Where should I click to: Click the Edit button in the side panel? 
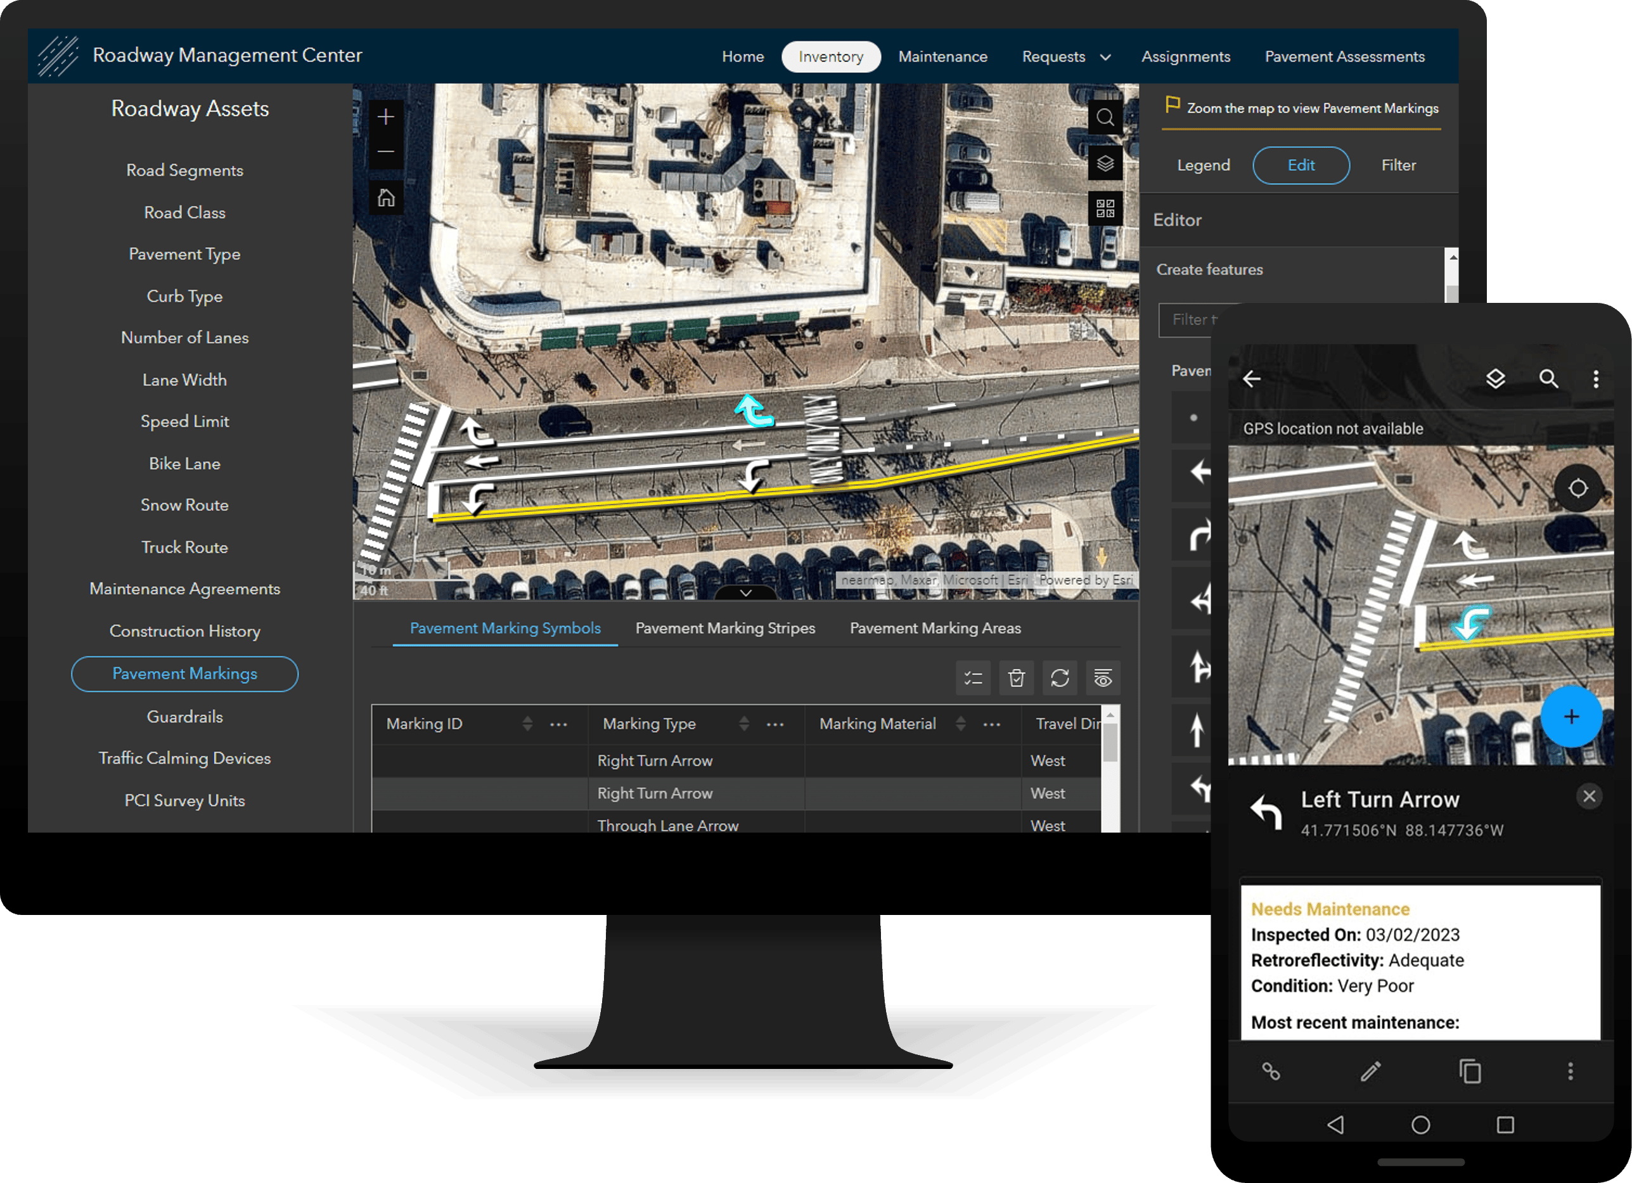[1301, 165]
